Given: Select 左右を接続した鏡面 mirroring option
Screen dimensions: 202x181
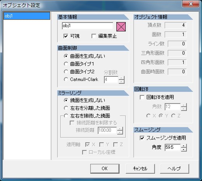Looking at the screenshot, I should click(66, 116).
